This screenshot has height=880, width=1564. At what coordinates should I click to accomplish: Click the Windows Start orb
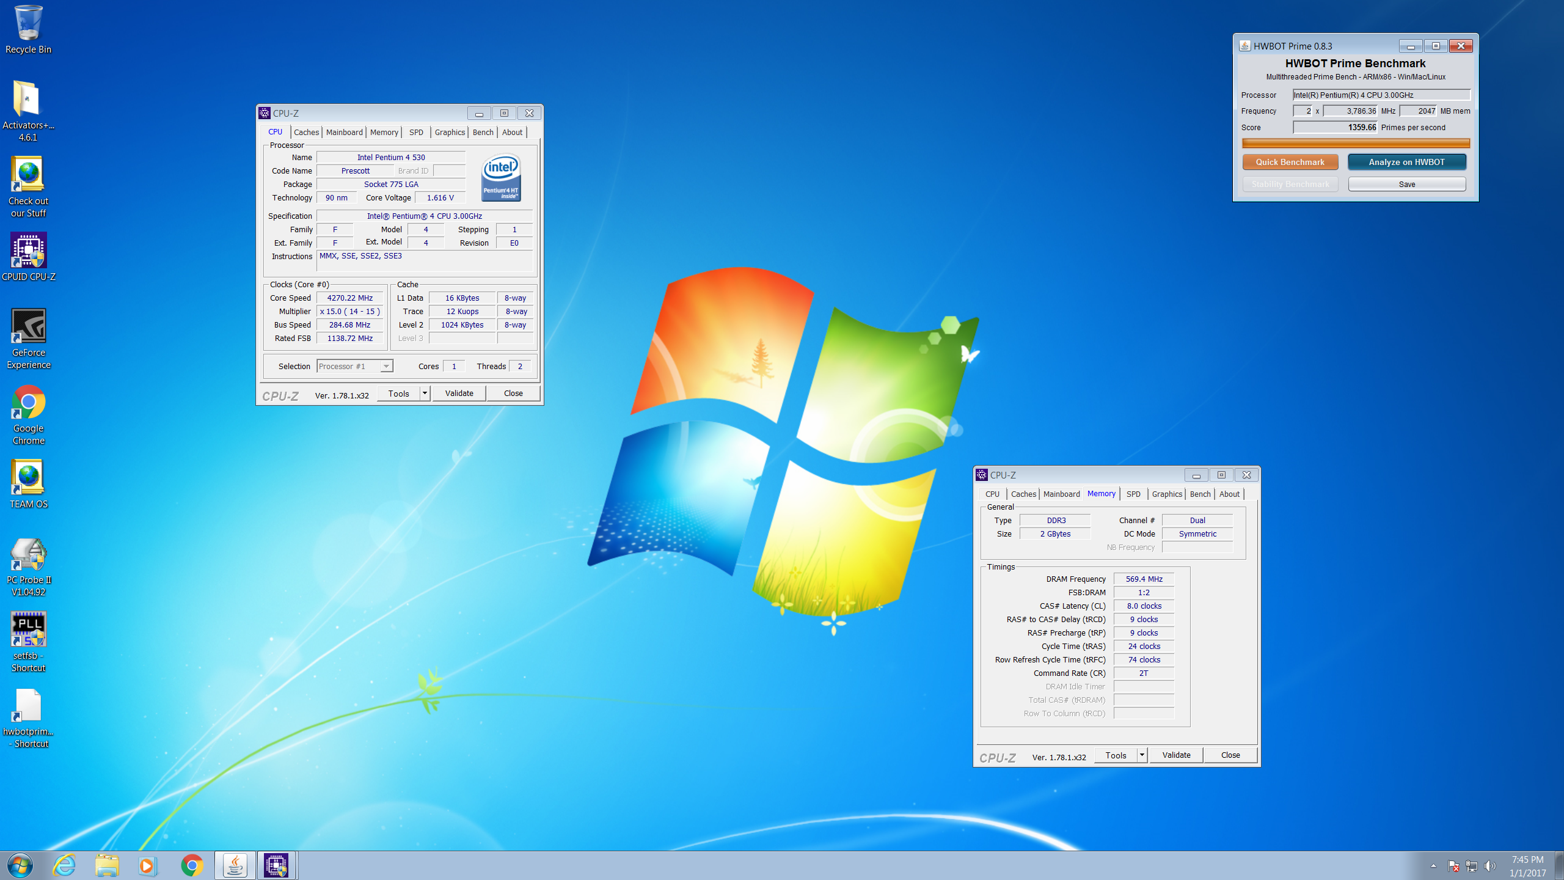[20, 865]
